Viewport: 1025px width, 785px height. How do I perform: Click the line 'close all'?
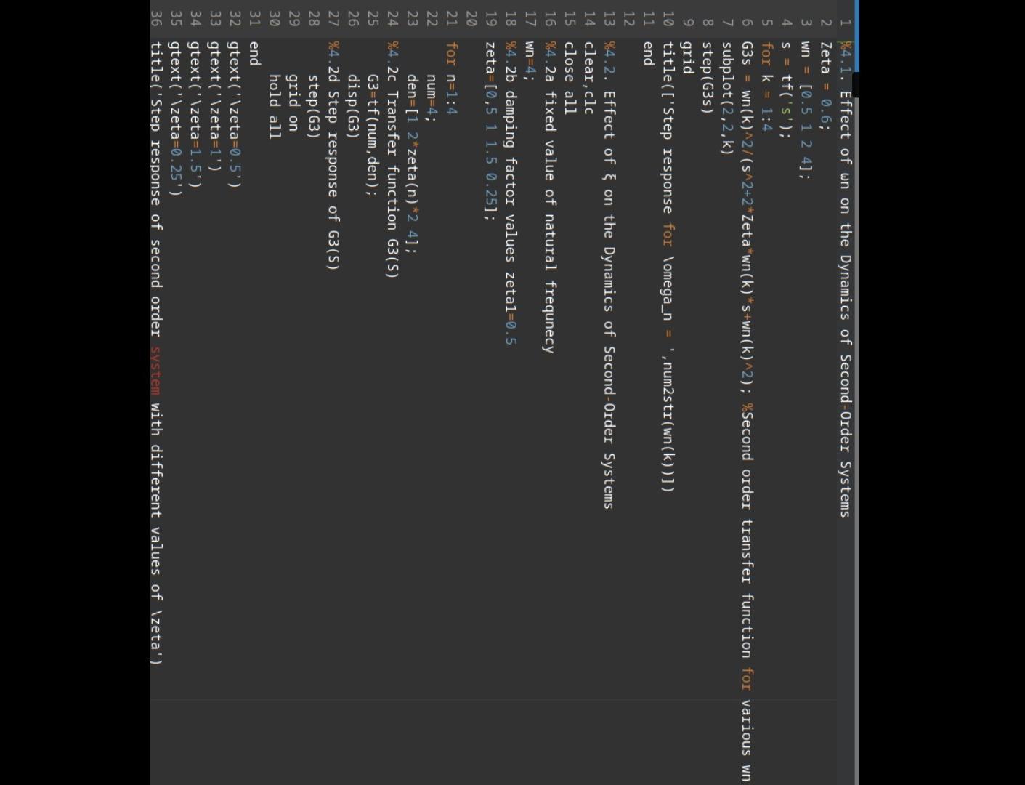[570, 78]
